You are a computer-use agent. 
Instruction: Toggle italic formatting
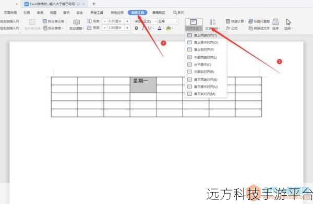tap(143, 28)
